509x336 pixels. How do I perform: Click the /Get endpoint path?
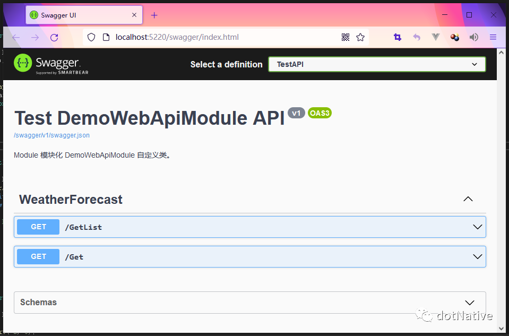(x=74, y=257)
